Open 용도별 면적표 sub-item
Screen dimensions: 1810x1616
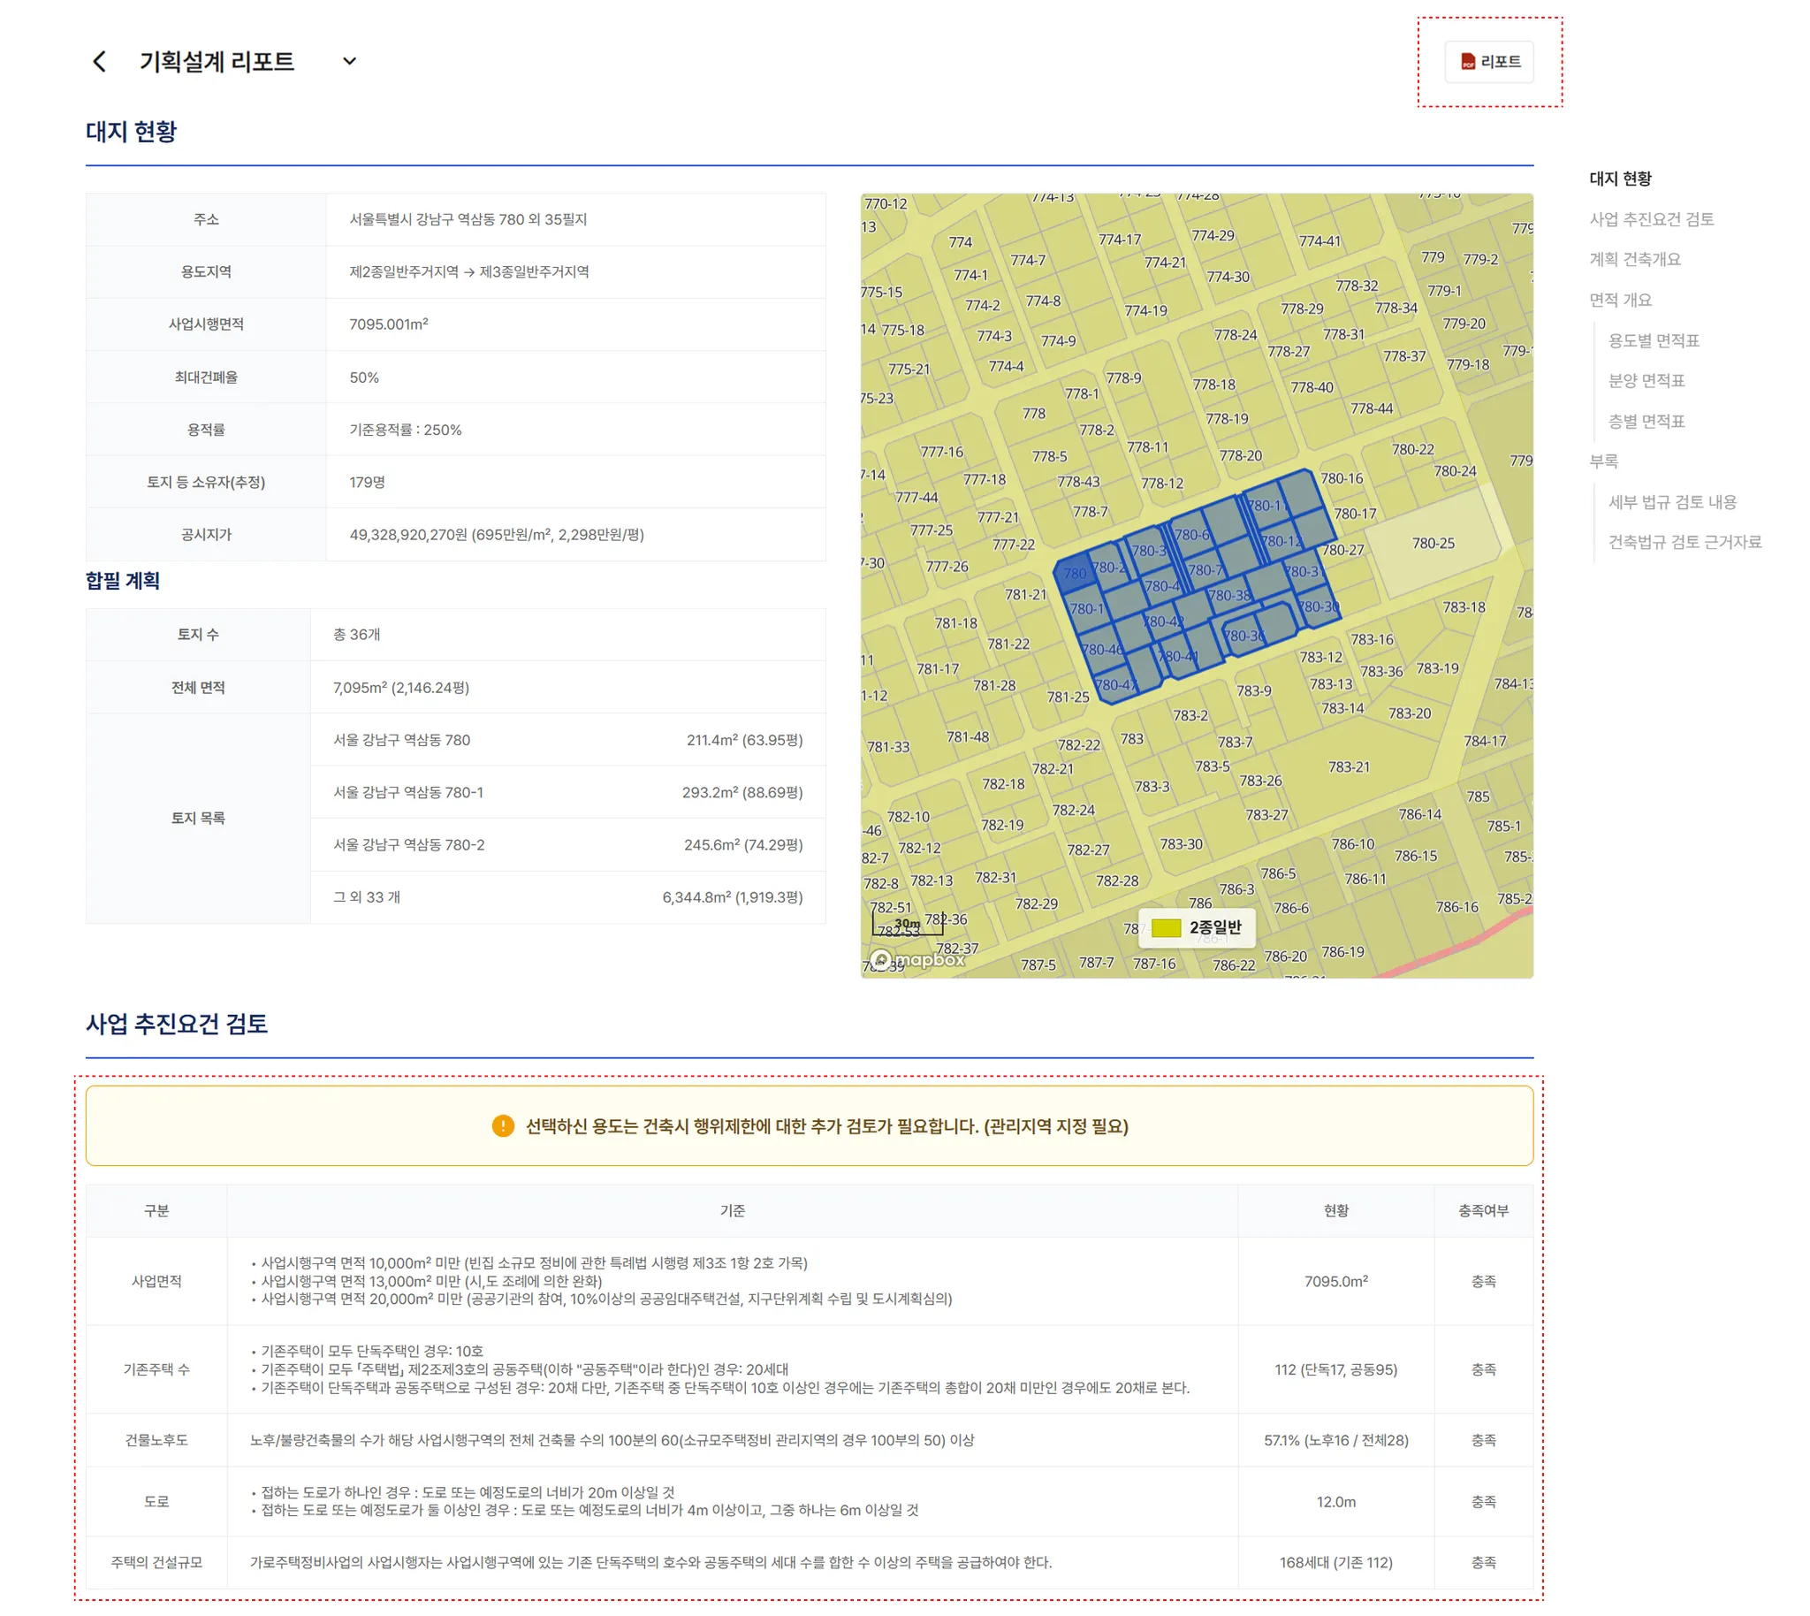[x=1654, y=341]
